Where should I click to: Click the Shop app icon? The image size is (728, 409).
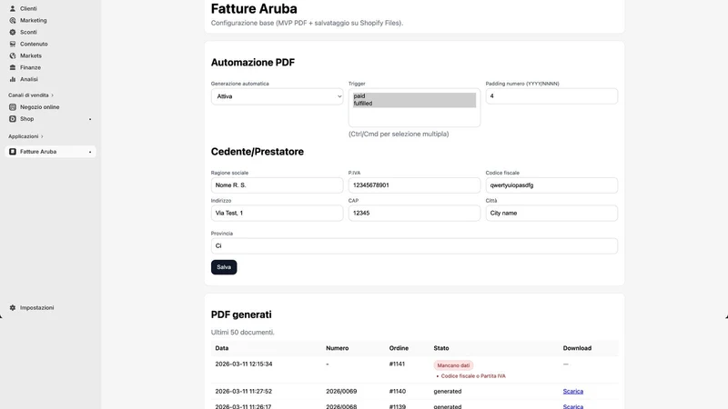pyautogui.click(x=13, y=119)
